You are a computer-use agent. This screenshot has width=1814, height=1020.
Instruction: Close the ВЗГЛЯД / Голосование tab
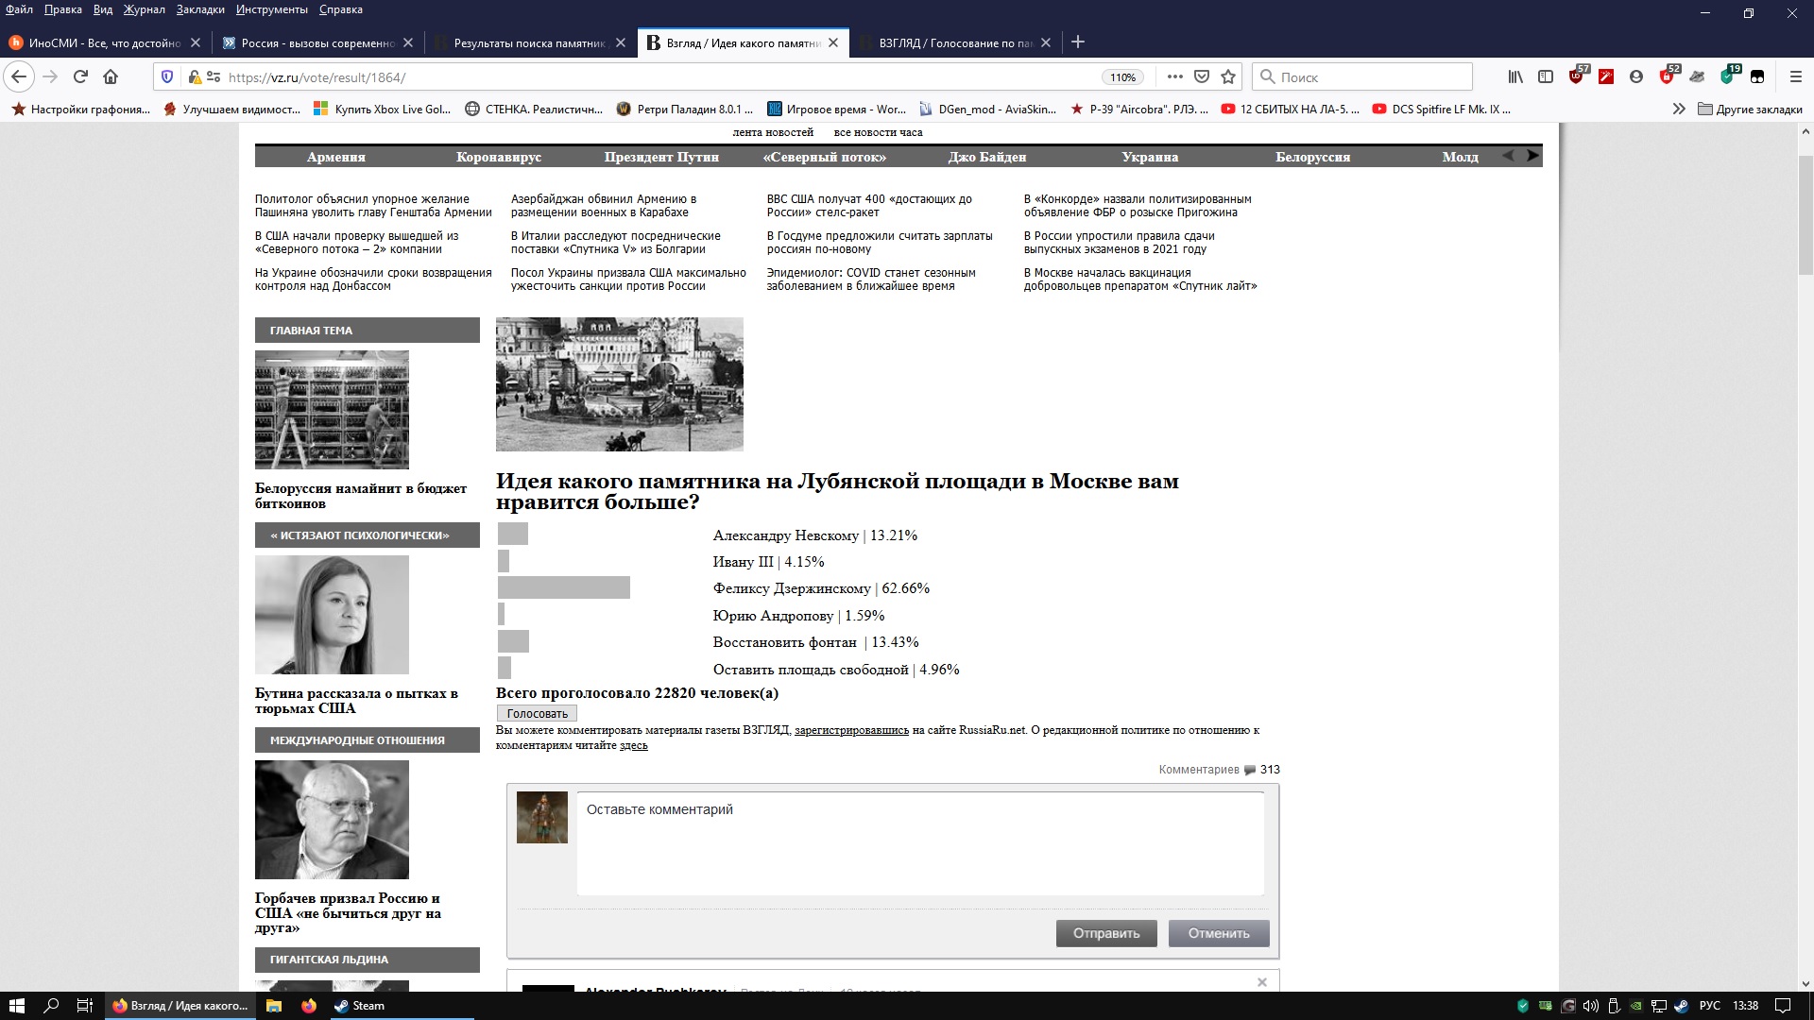[x=1046, y=42]
